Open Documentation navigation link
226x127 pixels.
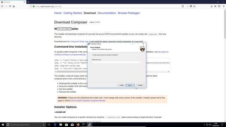tap(107, 13)
